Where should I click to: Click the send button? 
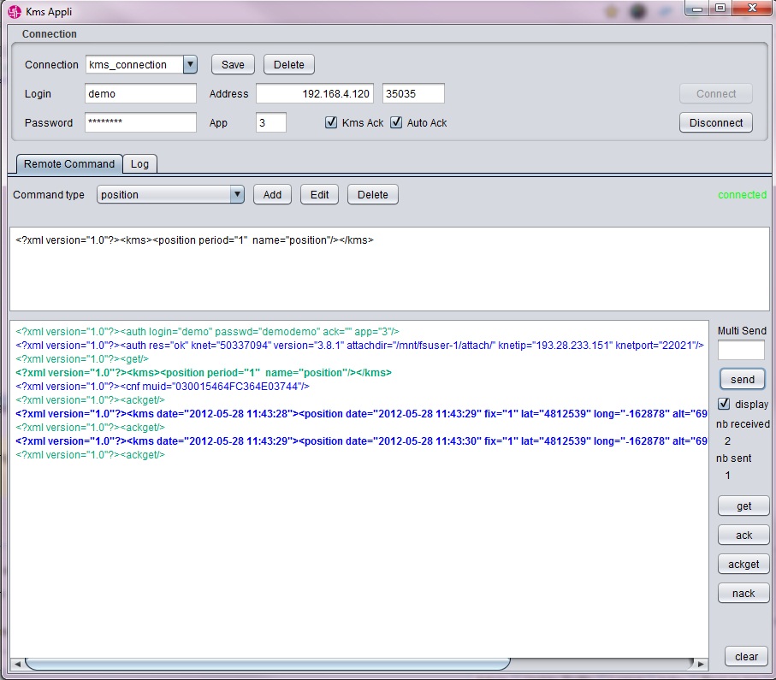[743, 379]
